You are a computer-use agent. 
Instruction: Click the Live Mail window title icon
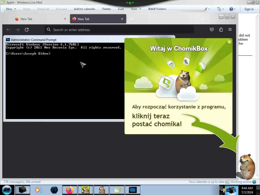click(3, 2)
